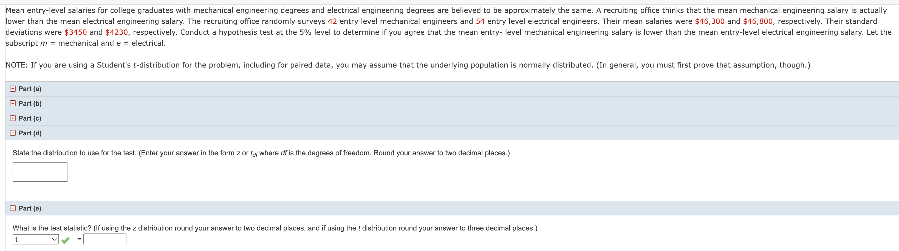This screenshot has width=899, height=251.
Task: Click the test statistic answer box in Part (e)
Action: [x=105, y=239]
